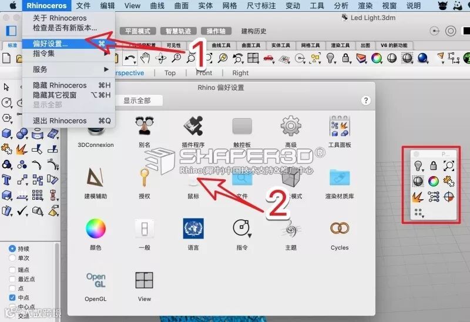Toggle the 平面模式 planar mode button
The width and height of the screenshot is (470, 322).
[x=138, y=31]
